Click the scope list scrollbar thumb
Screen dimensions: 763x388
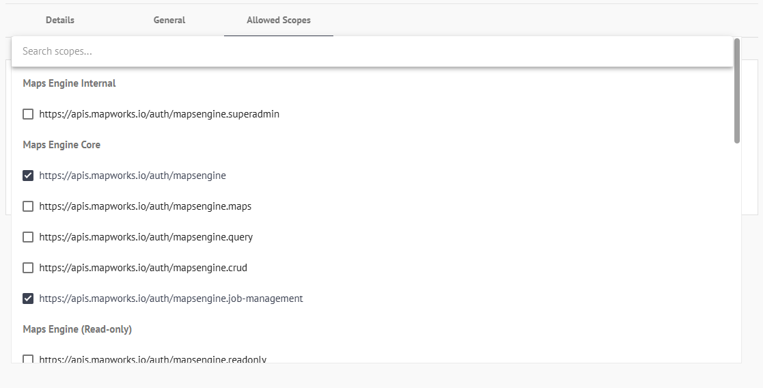pyautogui.click(x=737, y=90)
